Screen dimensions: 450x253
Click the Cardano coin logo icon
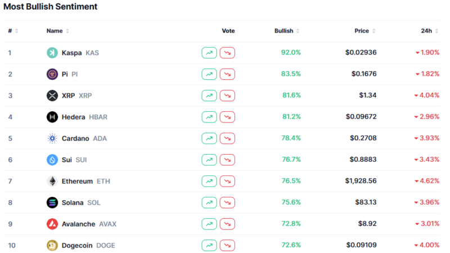[52, 138]
